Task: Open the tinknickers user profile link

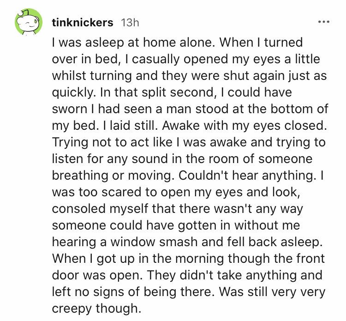Action: tap(83, 22)
